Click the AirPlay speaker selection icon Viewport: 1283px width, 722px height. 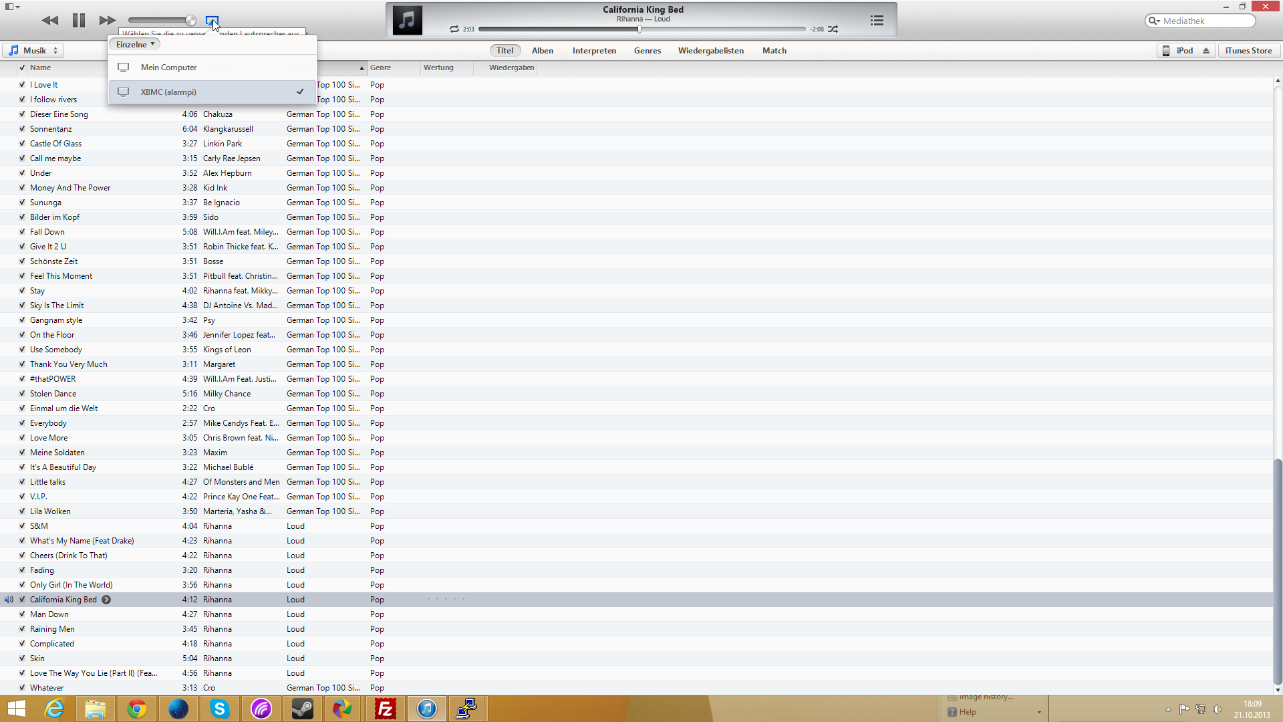[x=212, y=20]
